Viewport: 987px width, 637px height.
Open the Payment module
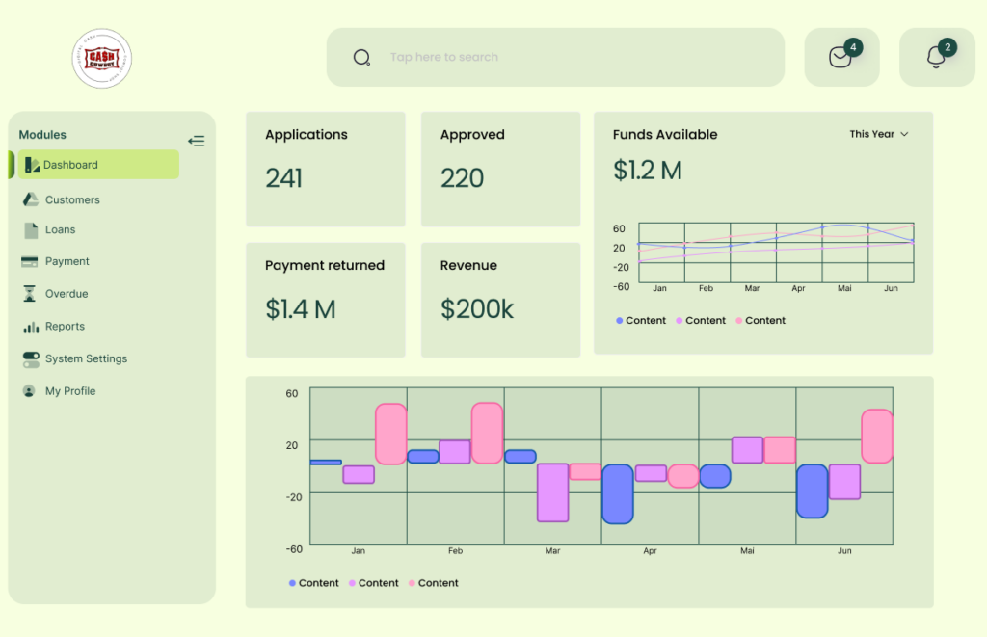click(67, 261)
